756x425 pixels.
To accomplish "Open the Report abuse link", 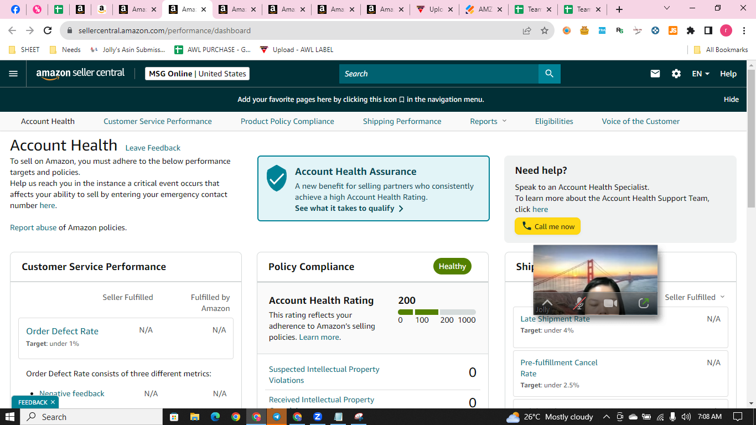I will [x=33, y=227].
